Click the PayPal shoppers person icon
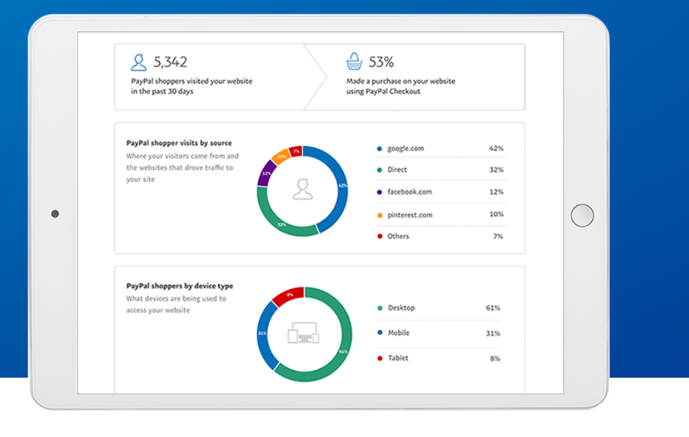 coord(138,61)
